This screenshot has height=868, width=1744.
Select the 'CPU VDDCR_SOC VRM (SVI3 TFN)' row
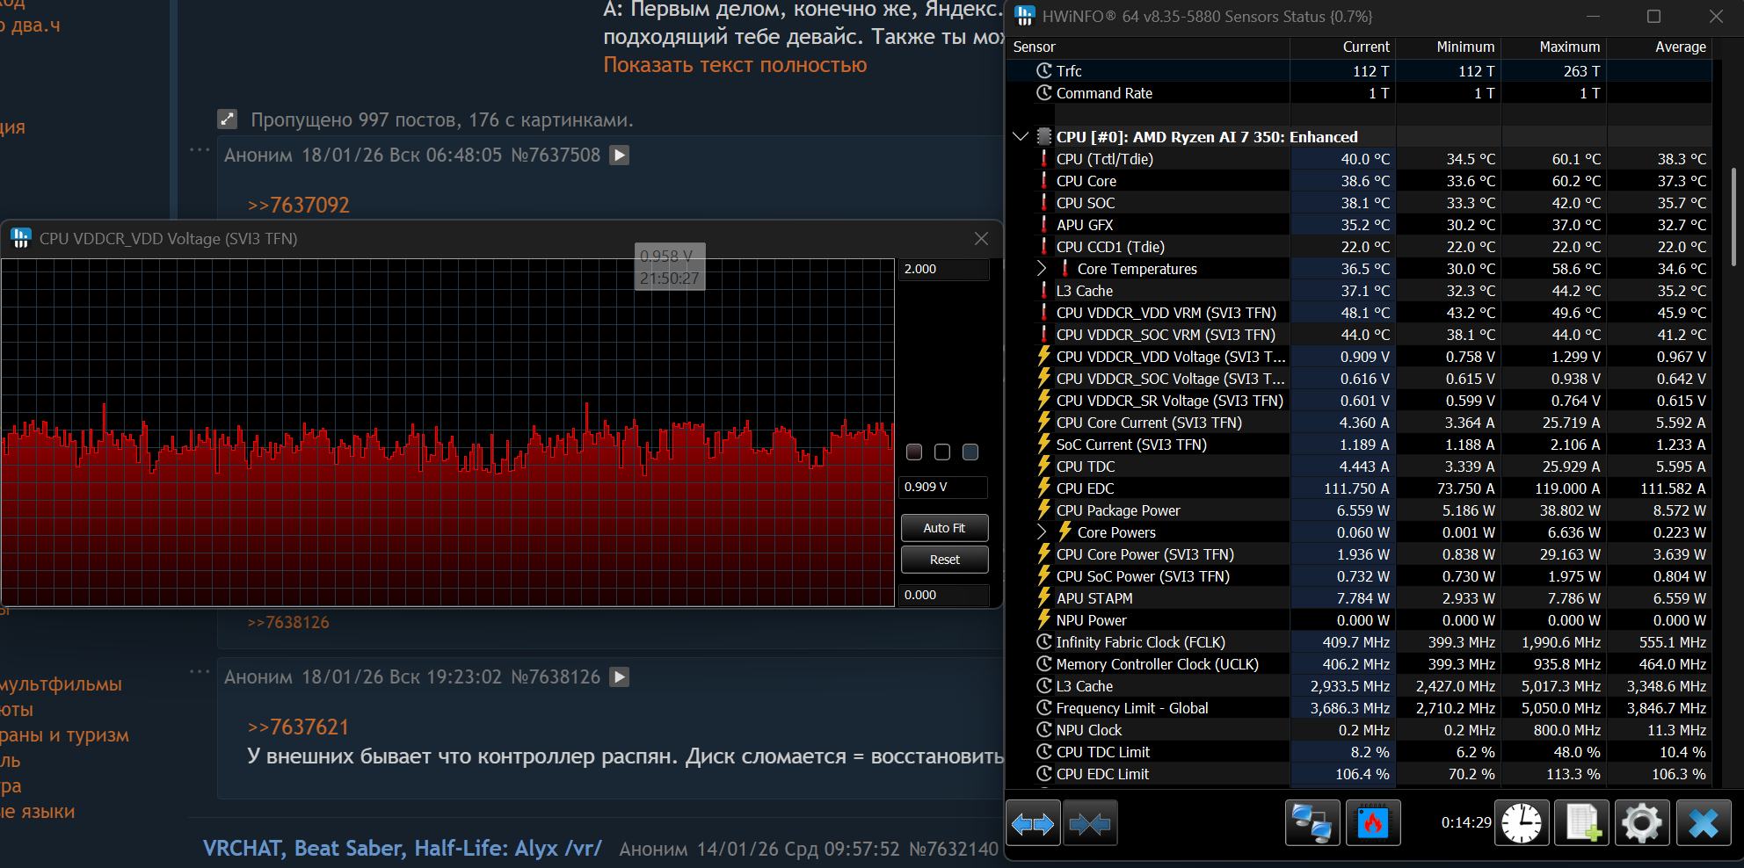1360,335
